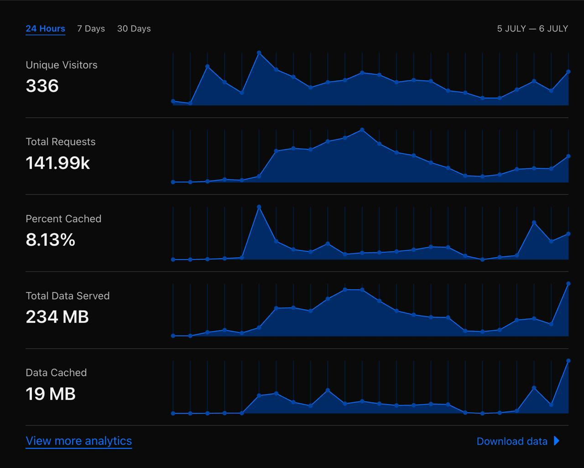
Task: Select the tallest spike on Percent Cached chart
Action: pyautogui.click(x=259, y=207)
